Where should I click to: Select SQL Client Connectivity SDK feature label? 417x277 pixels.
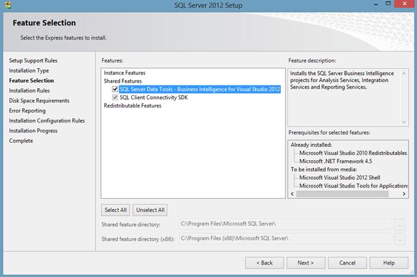154,97
